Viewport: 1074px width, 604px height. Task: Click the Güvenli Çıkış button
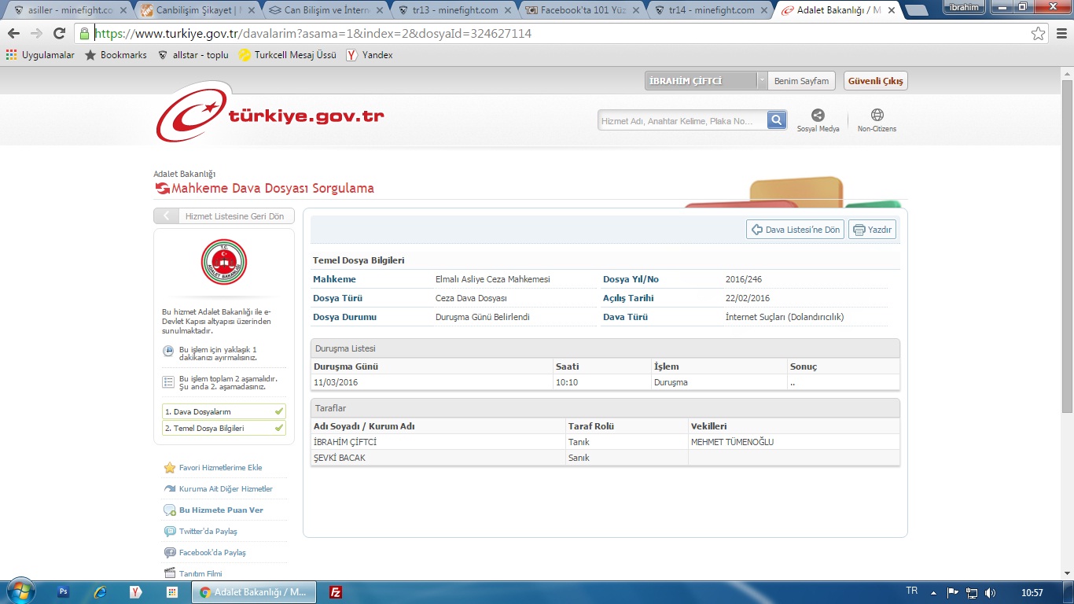pos(875,81)
